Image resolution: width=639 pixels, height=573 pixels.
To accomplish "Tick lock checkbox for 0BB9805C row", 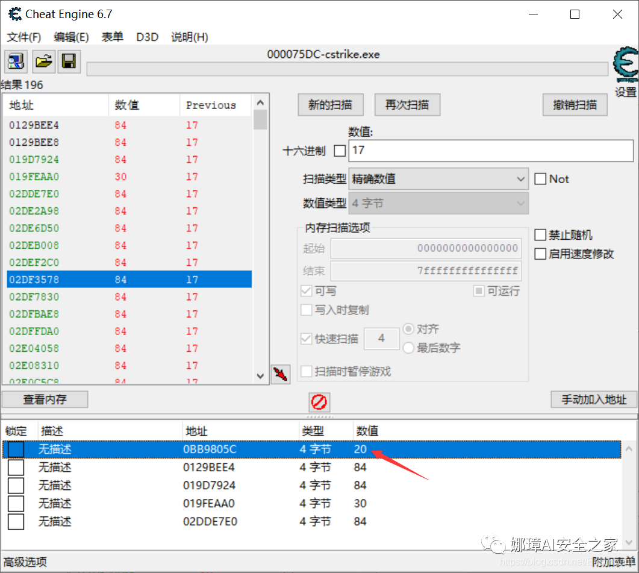I will (16, 449).
